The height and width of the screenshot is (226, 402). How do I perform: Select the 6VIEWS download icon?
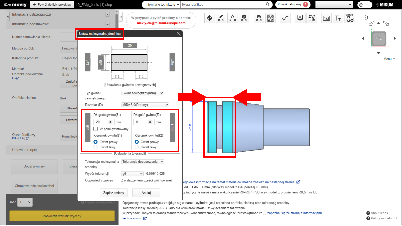coord(349,18)
